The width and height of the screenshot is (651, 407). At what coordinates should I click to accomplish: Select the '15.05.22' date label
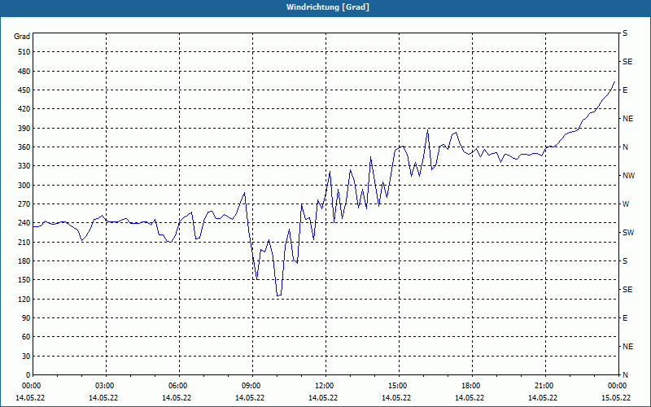coord(616,397)
